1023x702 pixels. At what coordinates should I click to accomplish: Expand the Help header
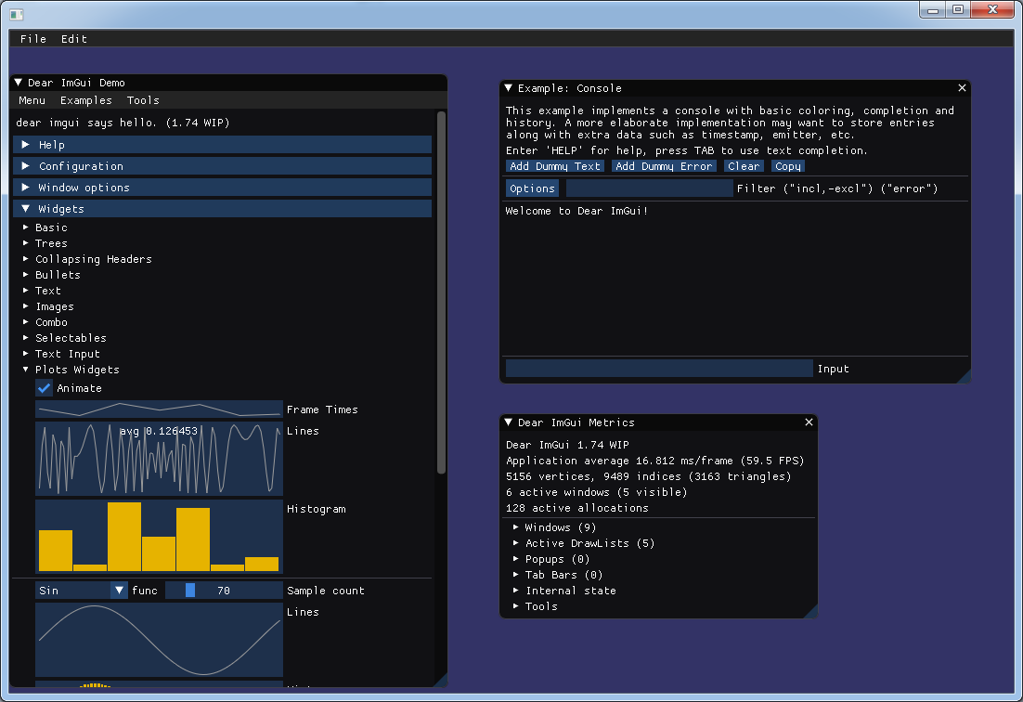coord(222,145)
